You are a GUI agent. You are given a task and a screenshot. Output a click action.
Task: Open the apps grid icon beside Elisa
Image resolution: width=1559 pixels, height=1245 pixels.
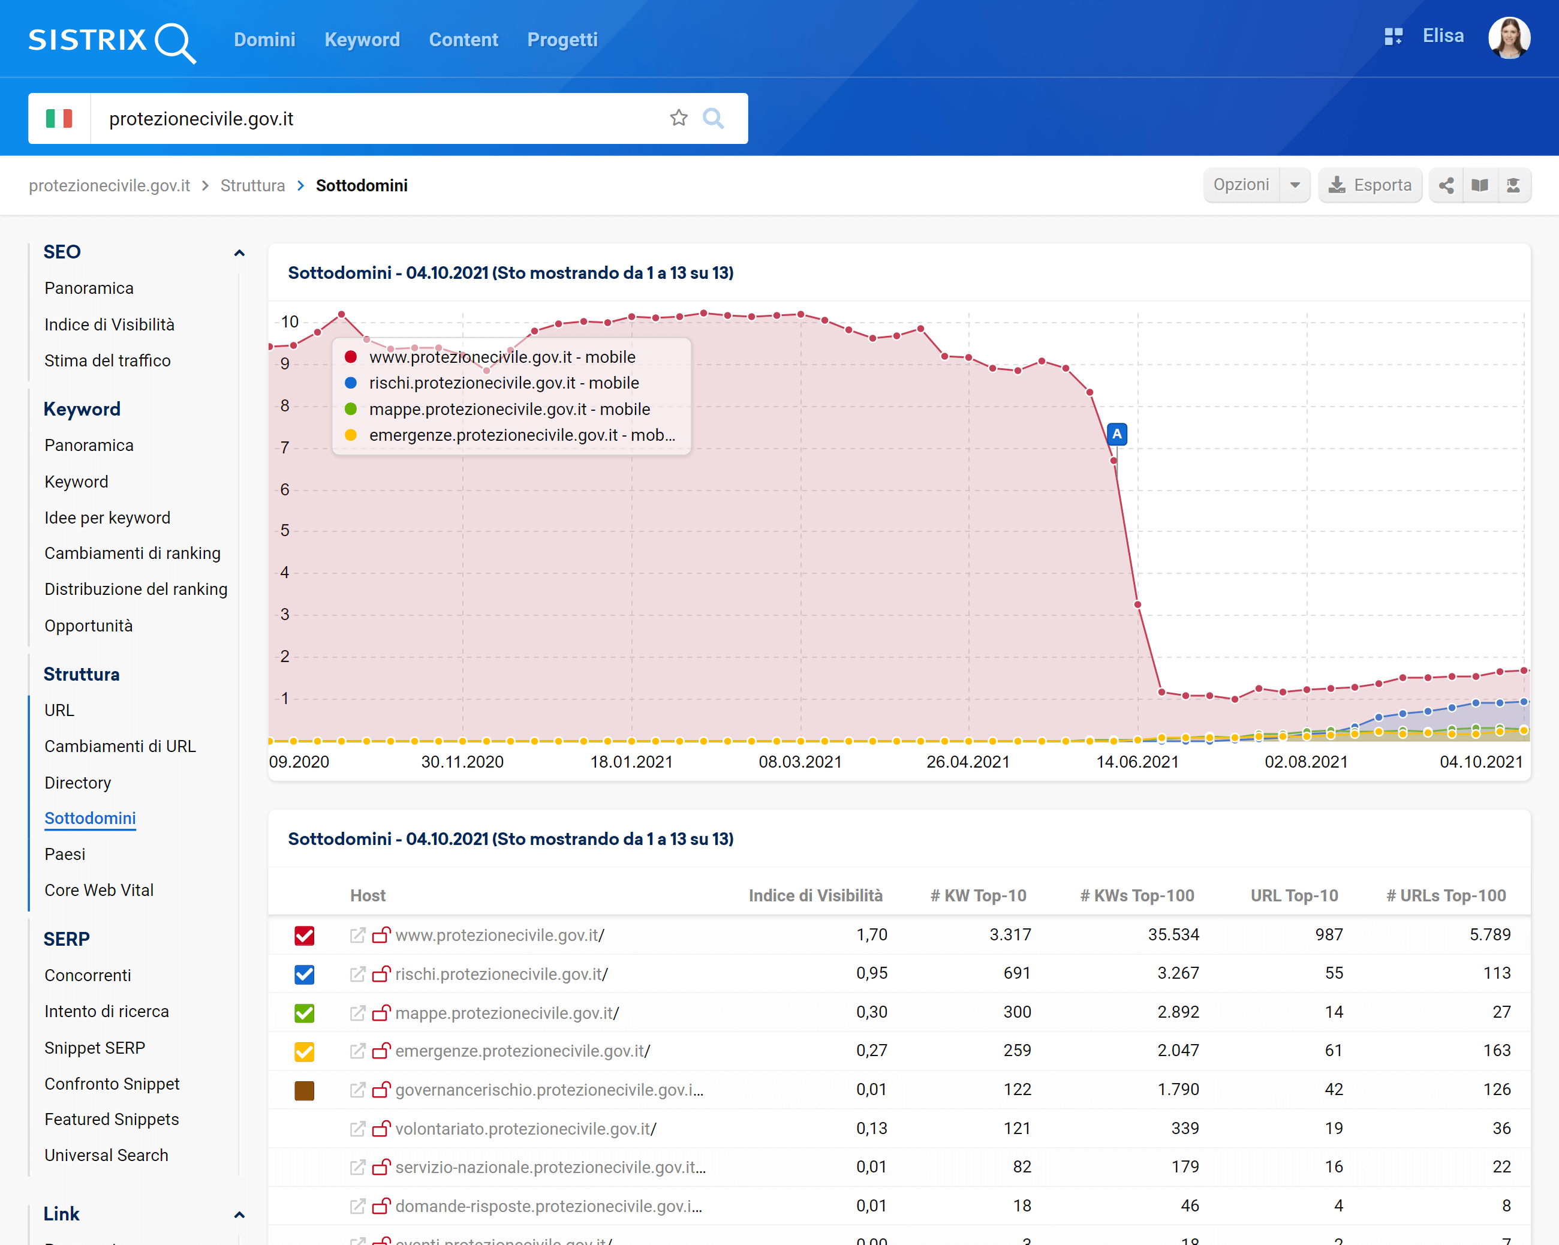pyautogui.click(x=1394, y=36)
